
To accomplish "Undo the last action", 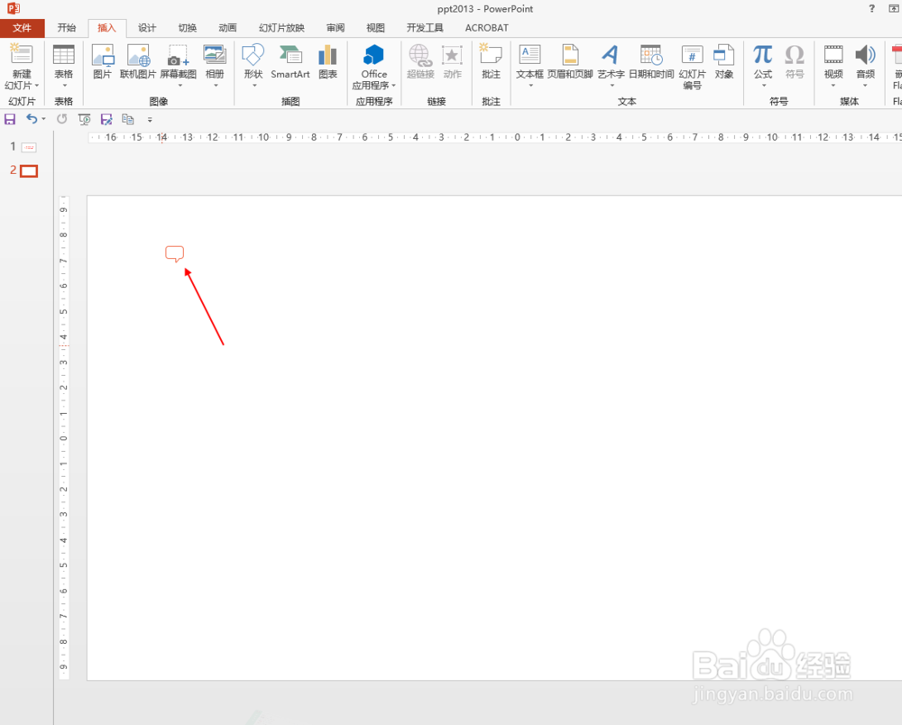I will pyautogui.click(x=32, y=119).
